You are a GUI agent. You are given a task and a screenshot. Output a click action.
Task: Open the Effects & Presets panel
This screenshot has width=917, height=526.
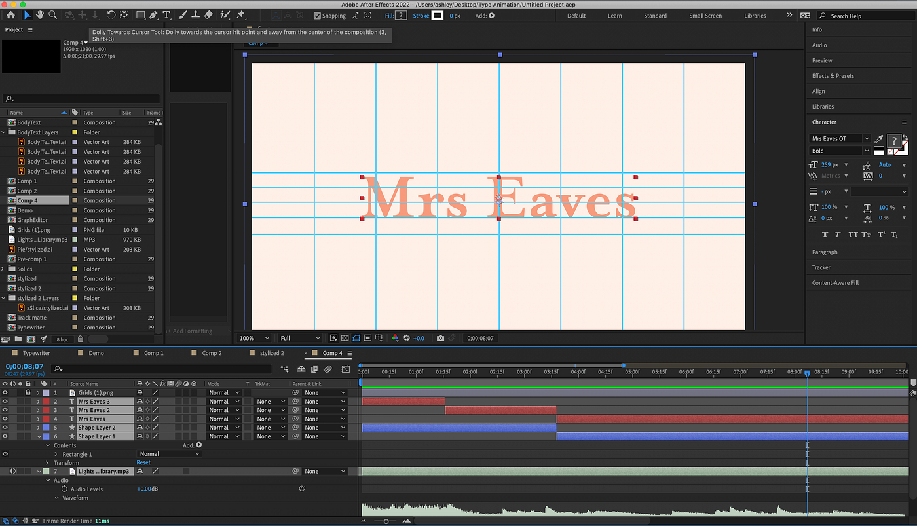click(833, 76)
